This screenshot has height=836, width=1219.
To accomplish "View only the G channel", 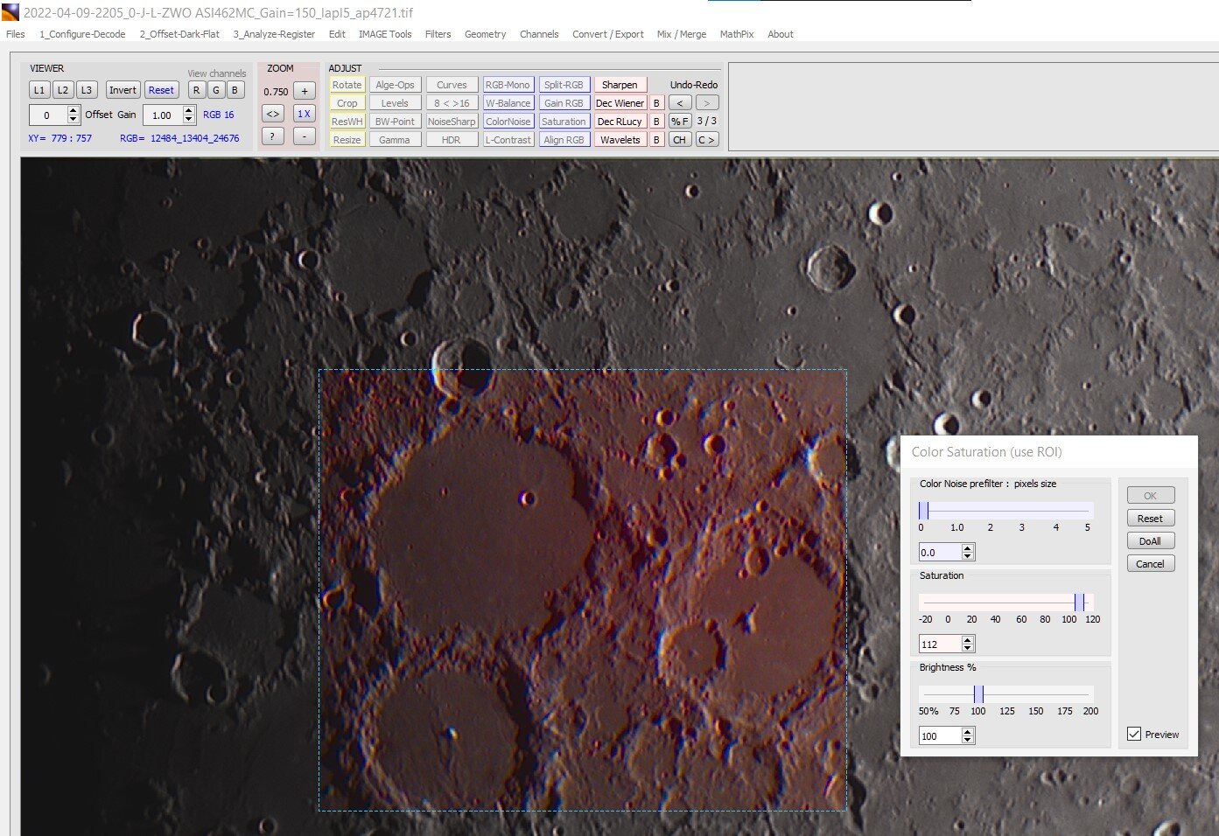I will 216,90.
